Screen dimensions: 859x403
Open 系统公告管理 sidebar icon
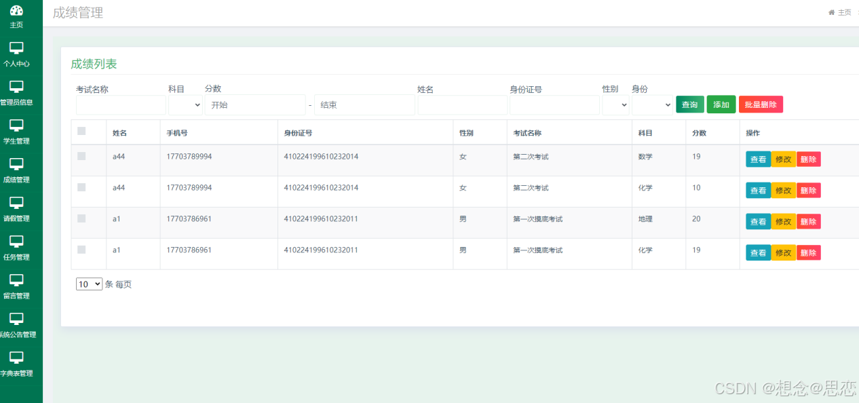16,319
